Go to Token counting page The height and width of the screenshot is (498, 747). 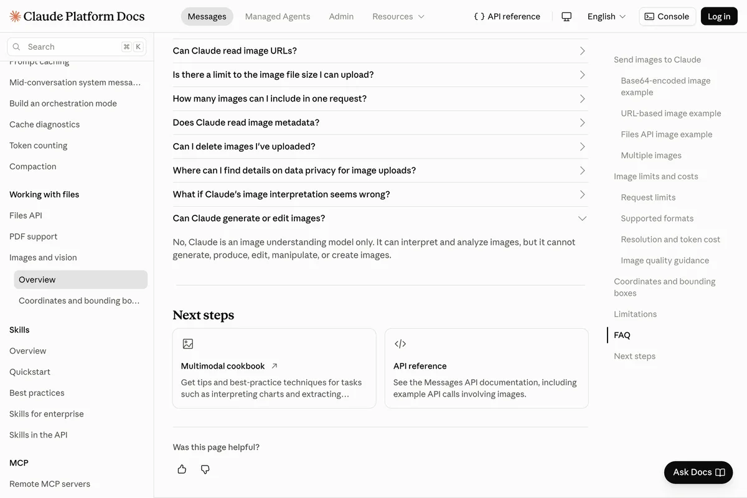[38, 146]
